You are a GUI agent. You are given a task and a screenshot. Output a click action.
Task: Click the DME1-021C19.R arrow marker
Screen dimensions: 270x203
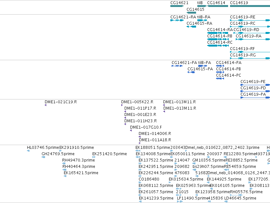tap(45, 105)
